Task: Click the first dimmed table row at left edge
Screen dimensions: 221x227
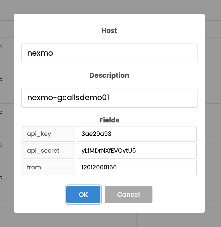Action: 7,54
